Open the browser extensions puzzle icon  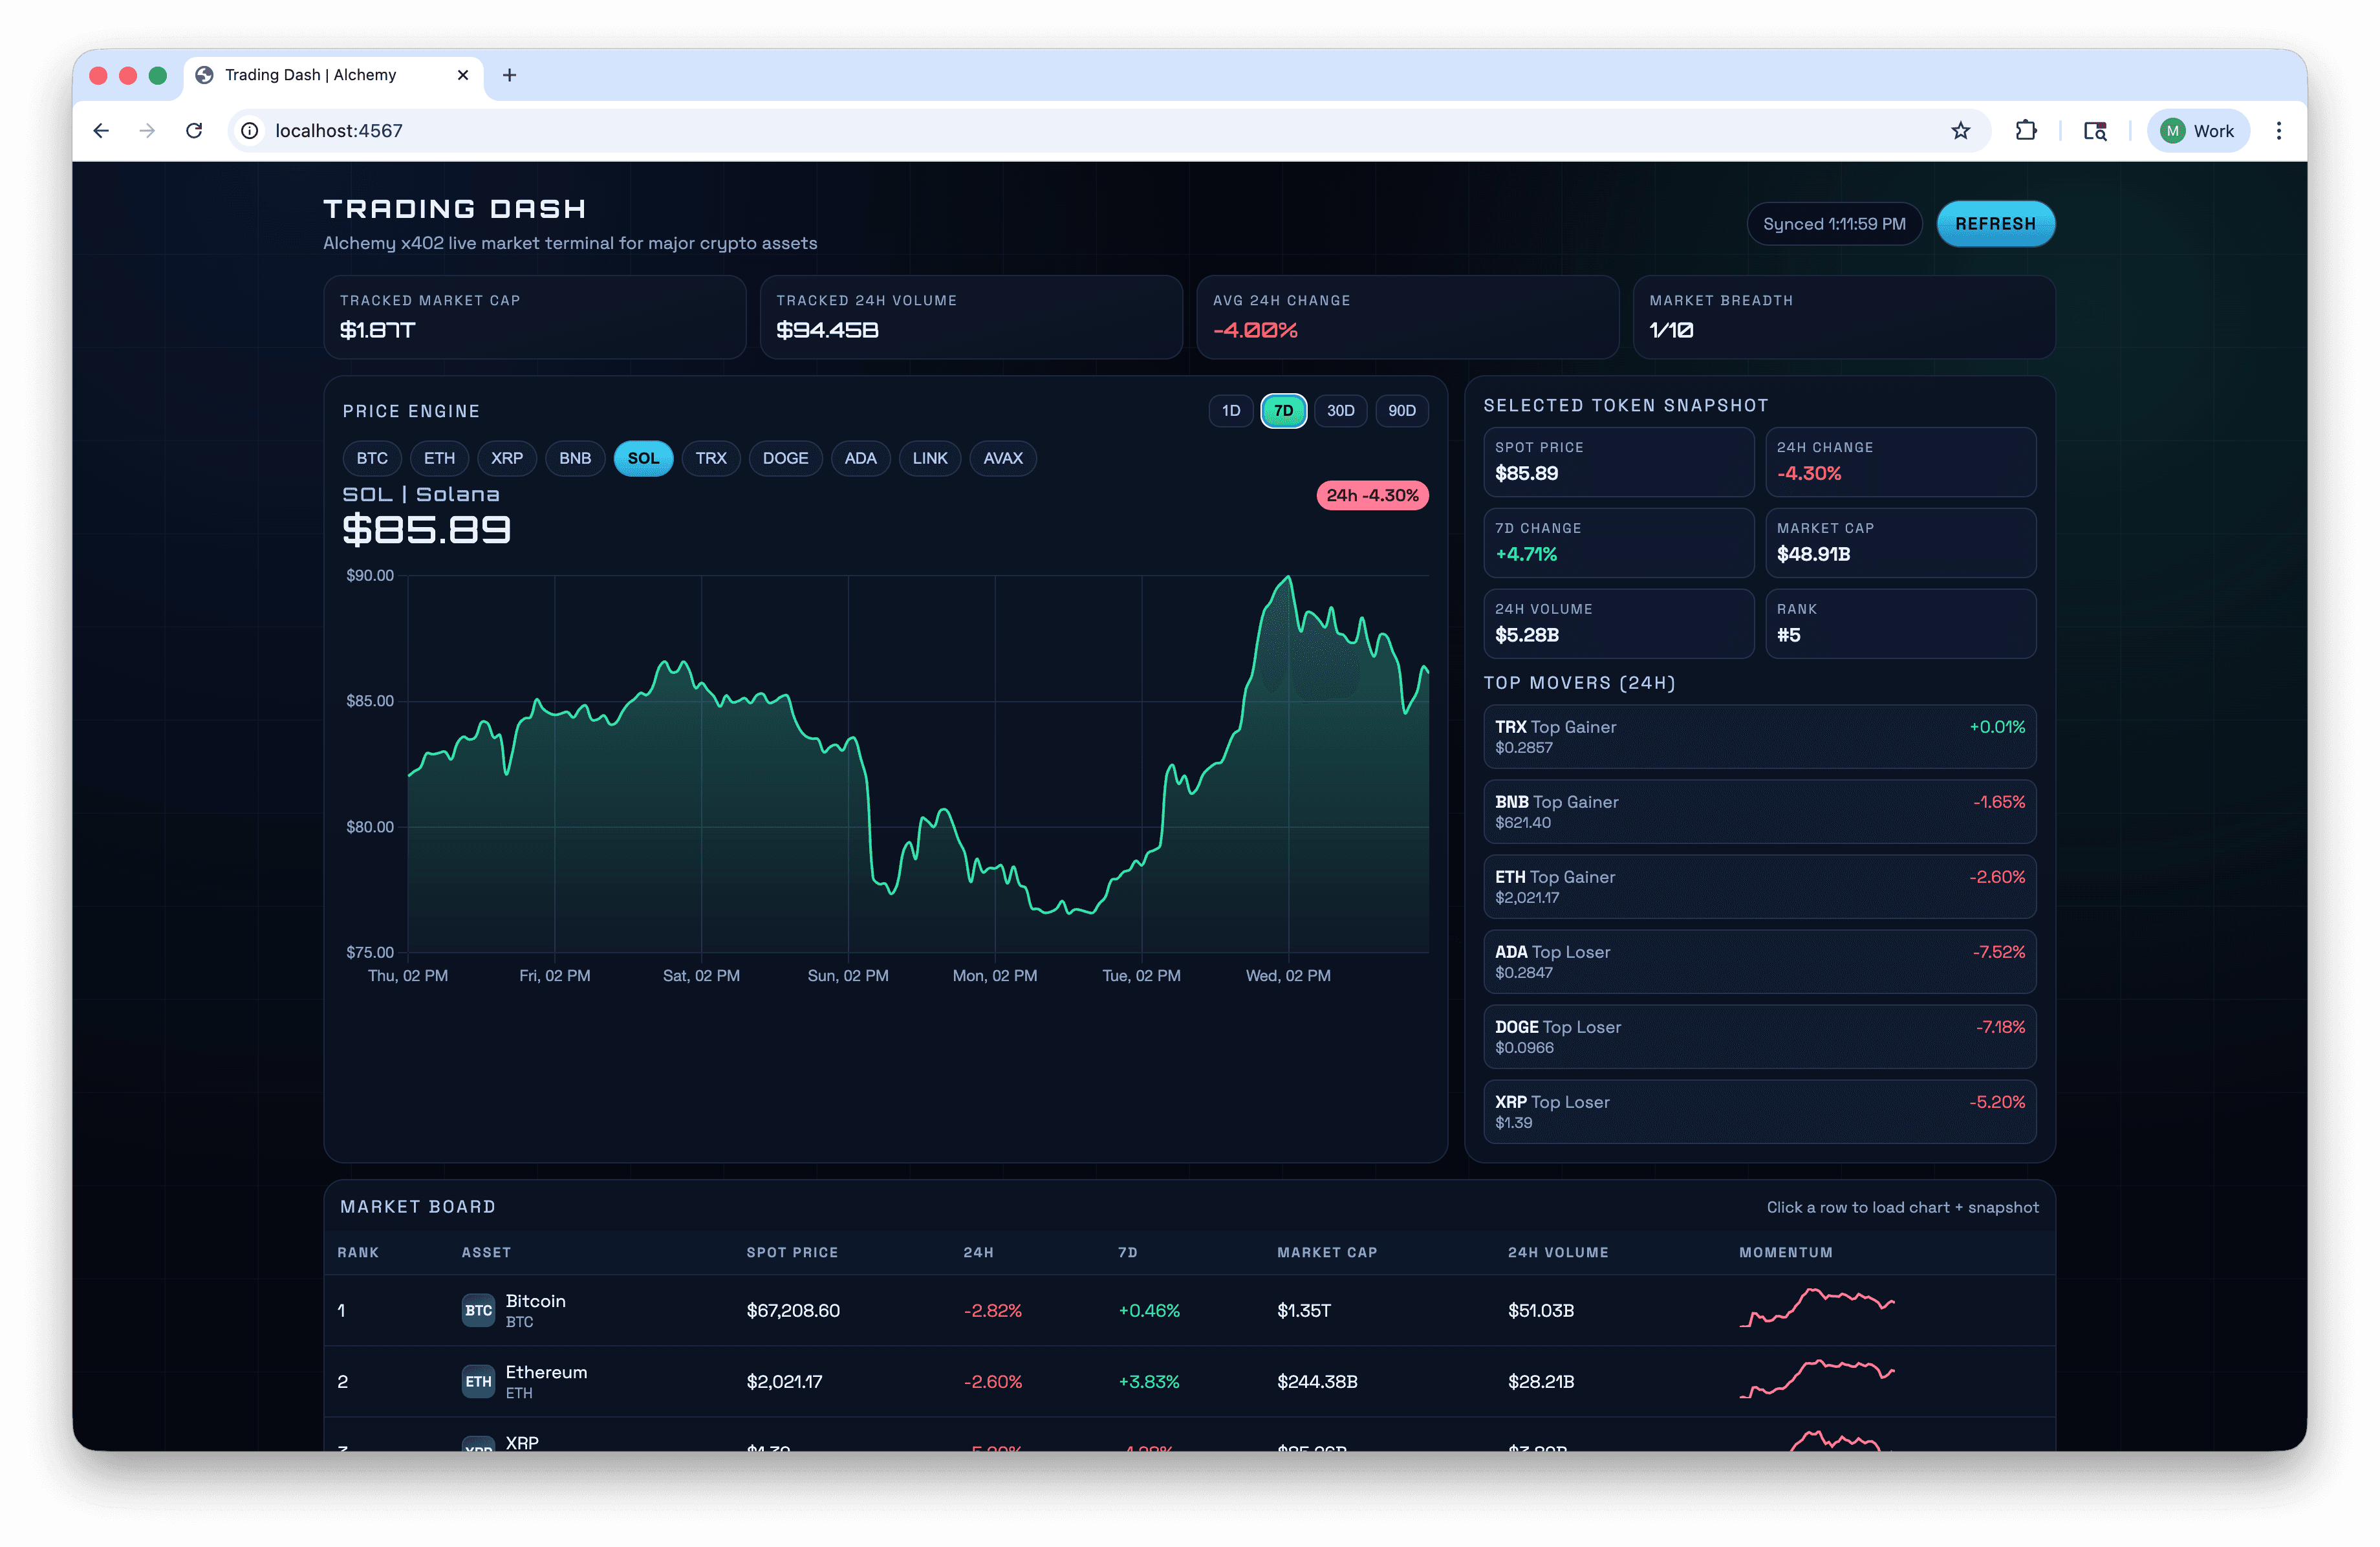[2026, 130]
